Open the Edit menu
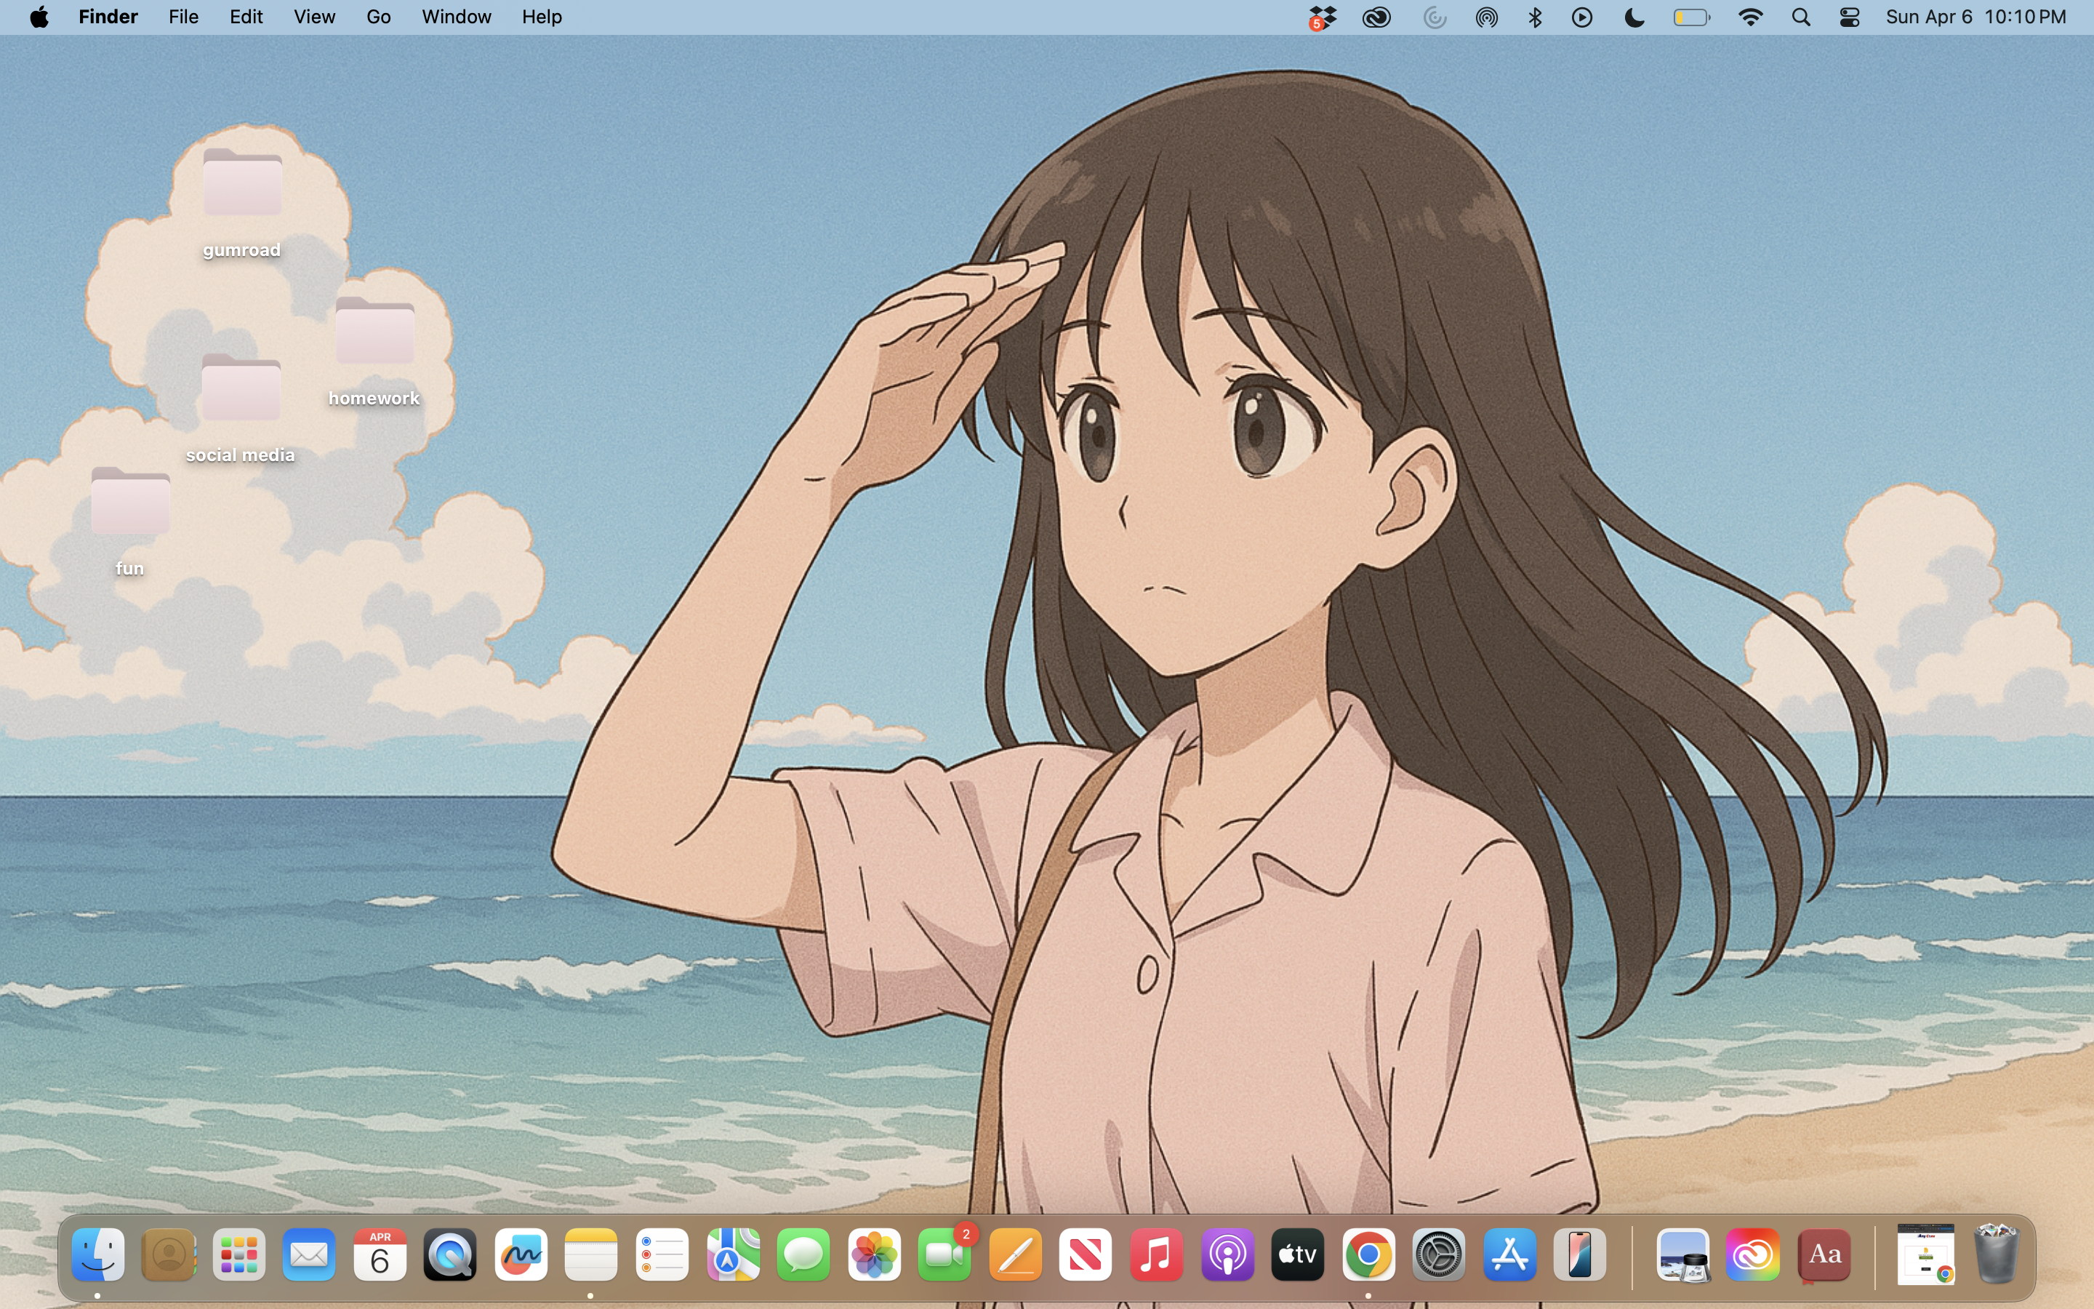This screenshot has width=2094, height=1309. coord(246,17)
